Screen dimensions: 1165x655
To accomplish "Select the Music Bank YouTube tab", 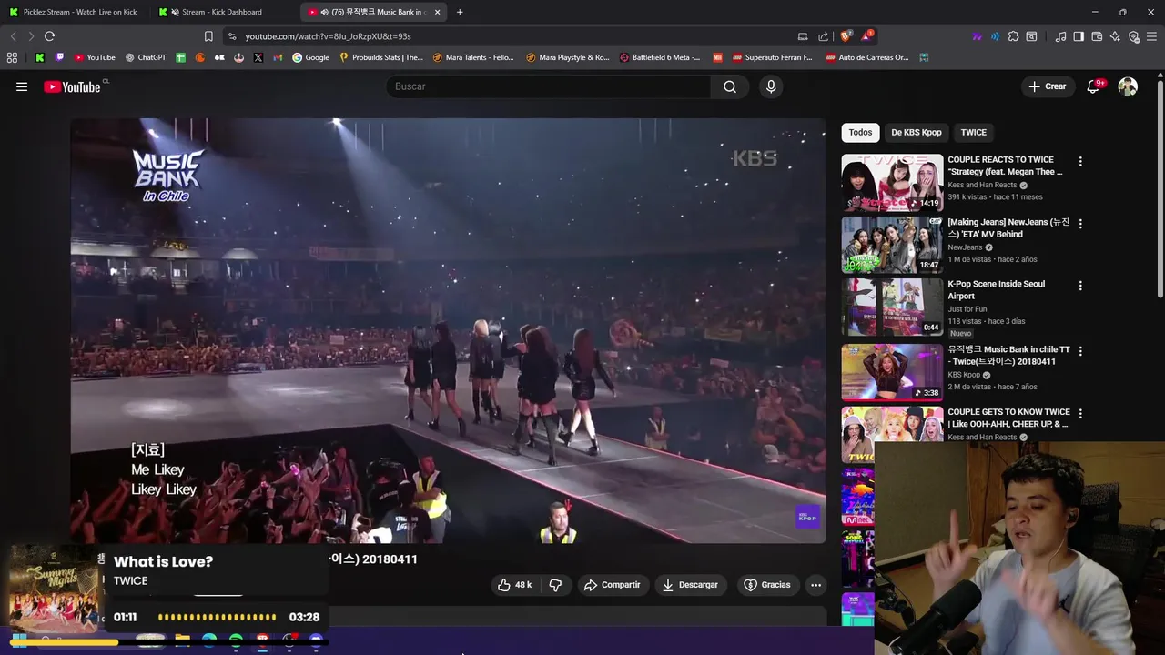I will tap(373, 12).
